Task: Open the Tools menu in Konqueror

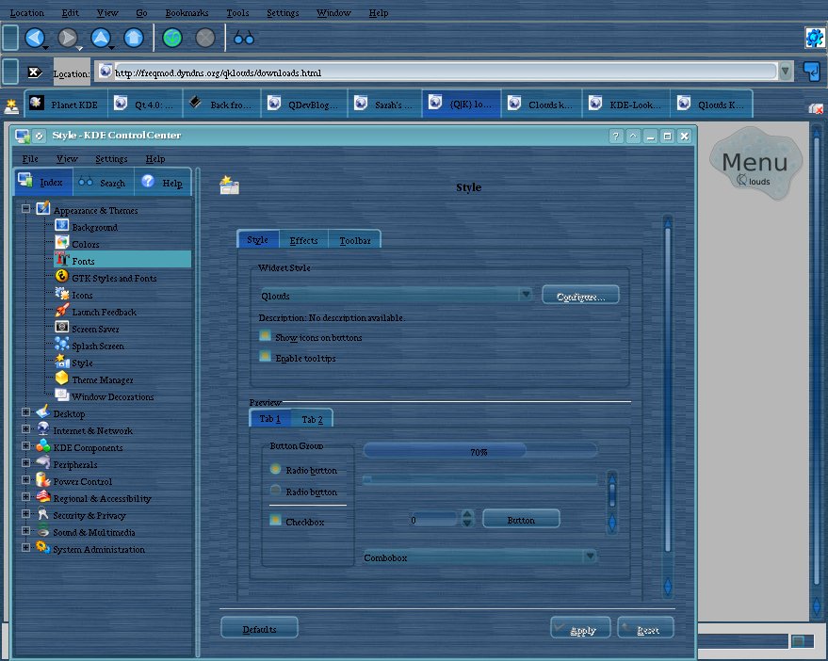Action: (237, 12)
